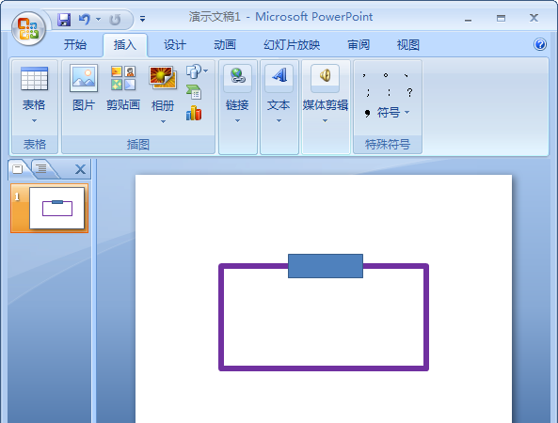Insert a table using the 表格 icon
The height and width of the screenshot is (423, 558).
[x=34, y=79]
